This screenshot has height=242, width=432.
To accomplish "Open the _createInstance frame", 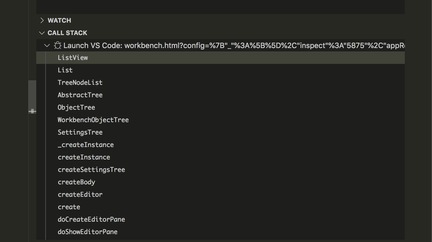I will point(86,144).
